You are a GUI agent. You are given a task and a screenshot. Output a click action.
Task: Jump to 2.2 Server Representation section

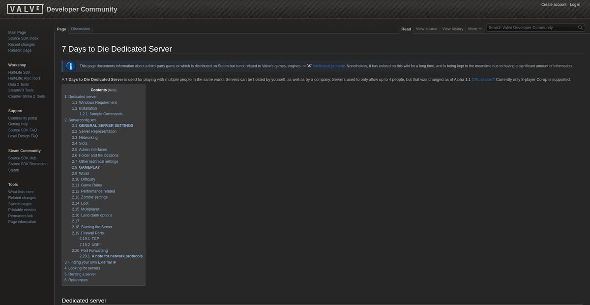point(94,131)
